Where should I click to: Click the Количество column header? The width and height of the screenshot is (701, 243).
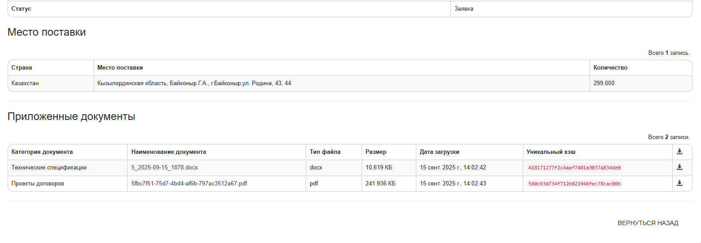[611, 68]
